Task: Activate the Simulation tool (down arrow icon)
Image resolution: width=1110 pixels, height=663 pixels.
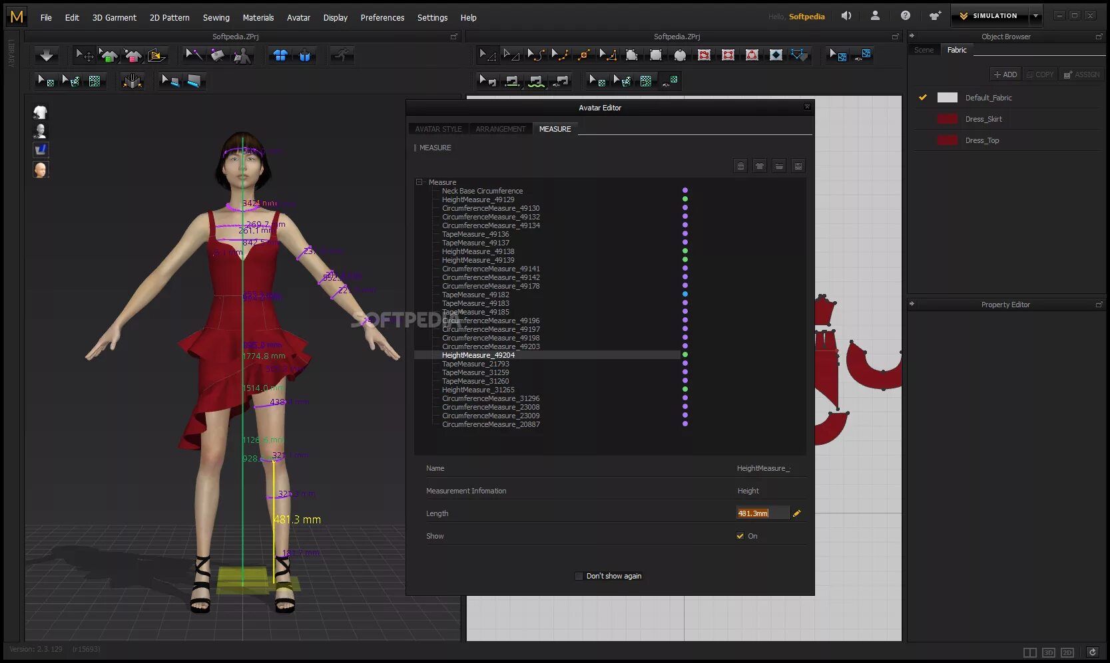Action: 45,55
